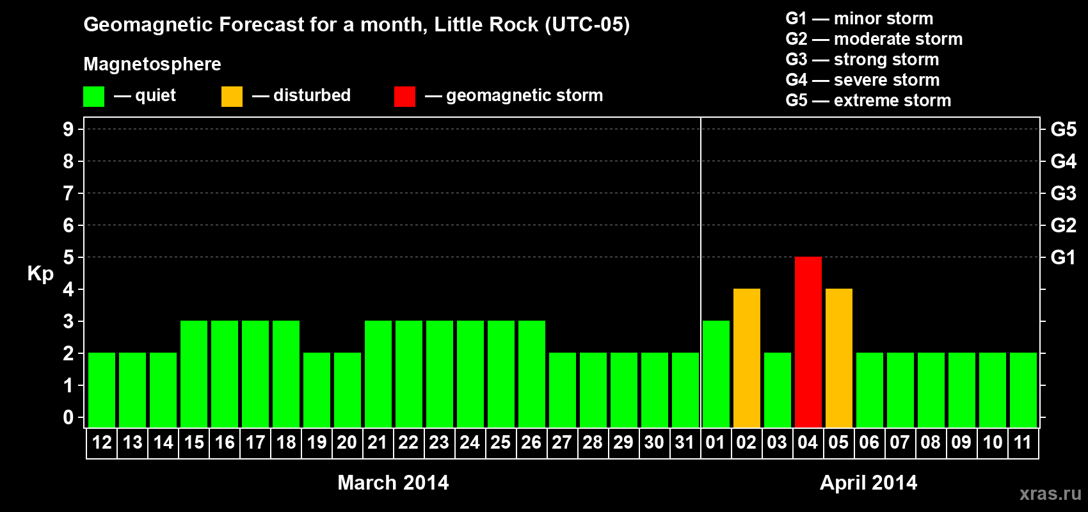The image size is (1088, 512).
Task: Click the Kp axis label
Action: [x=40, y=274]
